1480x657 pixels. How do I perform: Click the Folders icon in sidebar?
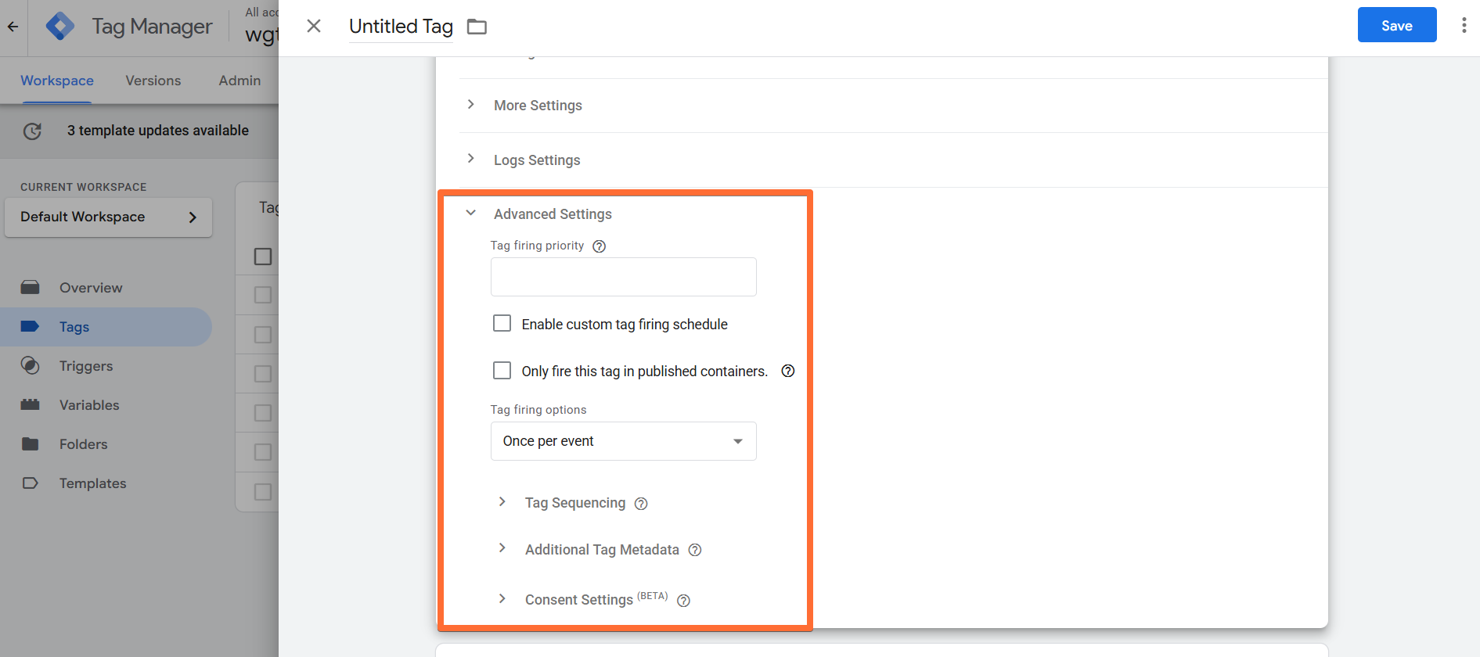[x=31, y=444]
